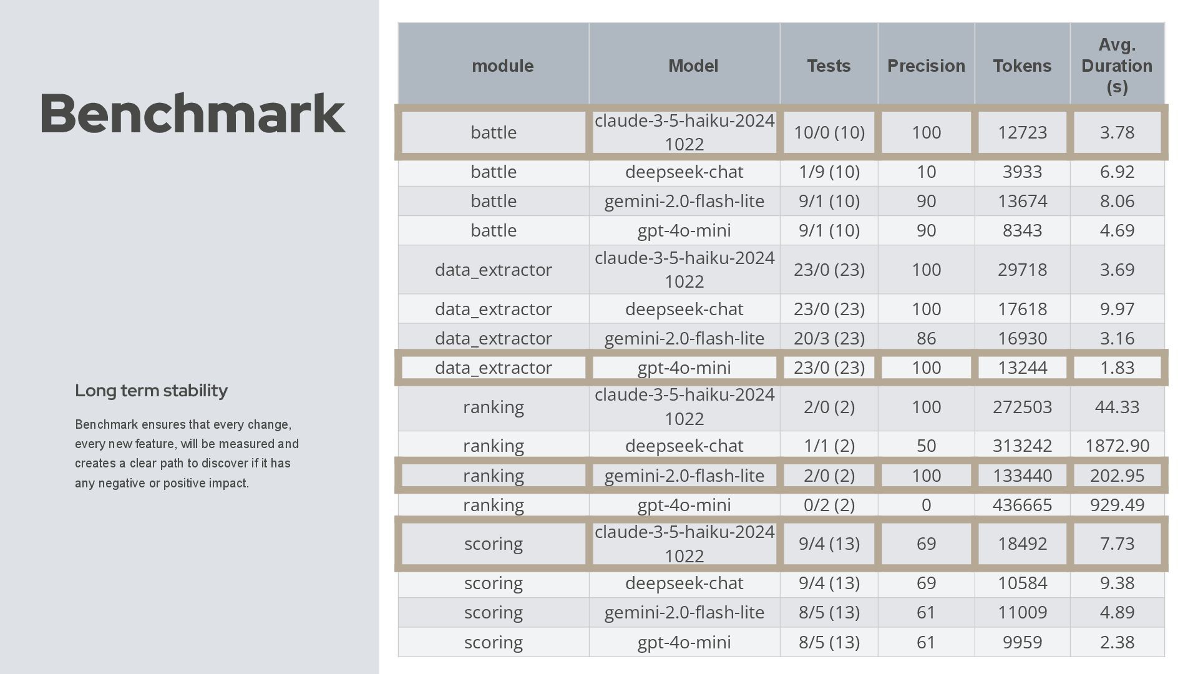
Task: Select the Tokens cell "272503"
Action: click(x=1022, y=407)
